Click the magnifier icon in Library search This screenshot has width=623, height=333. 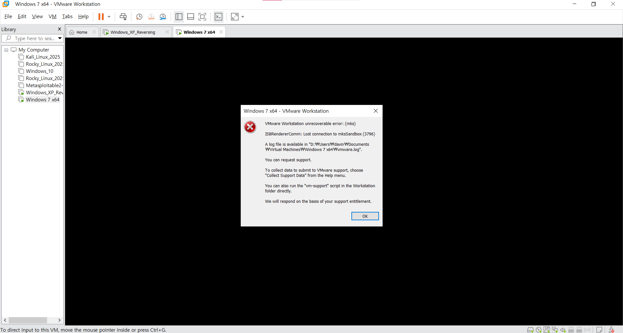click(9, 38)
